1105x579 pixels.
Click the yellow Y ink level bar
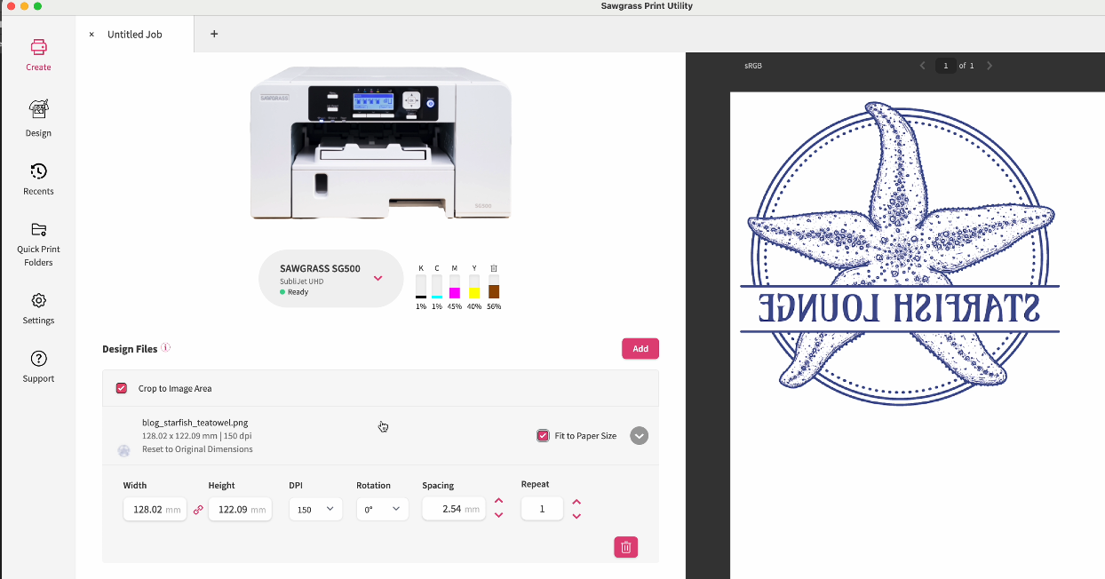(x=474, y=287)
